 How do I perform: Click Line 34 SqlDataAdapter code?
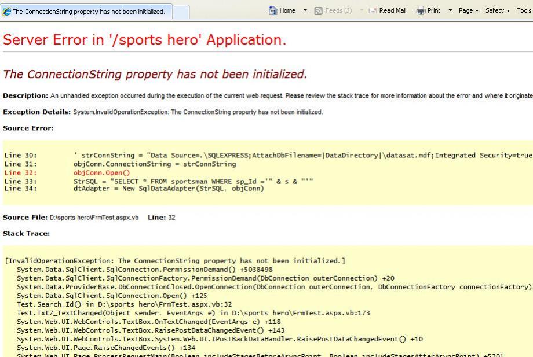pyautogui.click(x=134, y=189)
